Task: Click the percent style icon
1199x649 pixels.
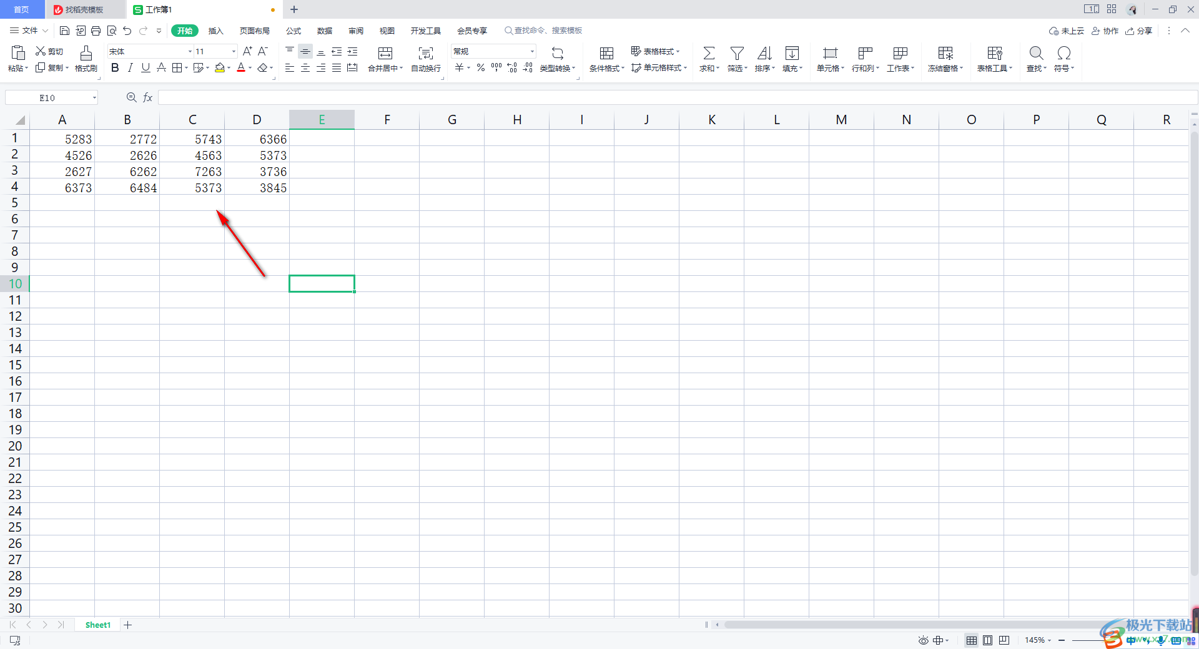Action: [481, 67]
